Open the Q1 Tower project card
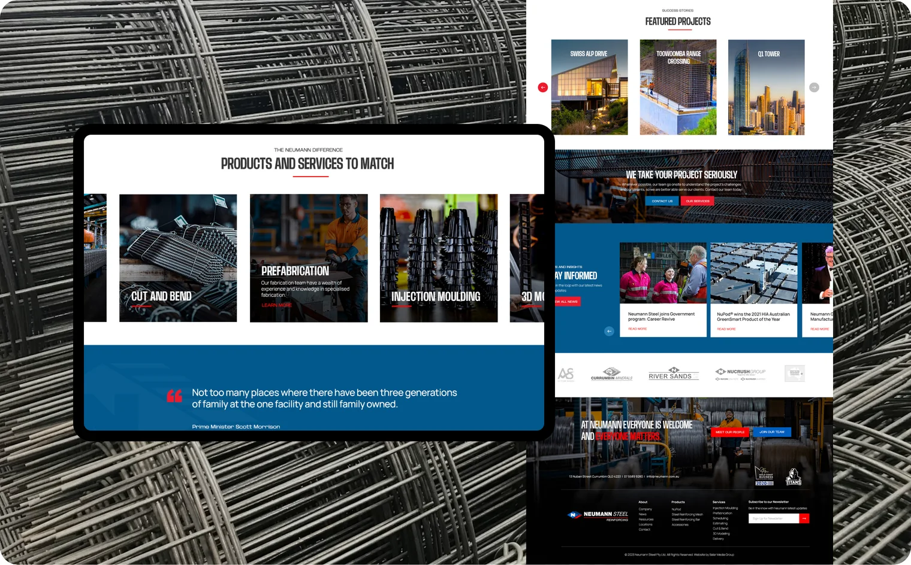Viewport: 911px width, 565px height. tap(766, 87)
